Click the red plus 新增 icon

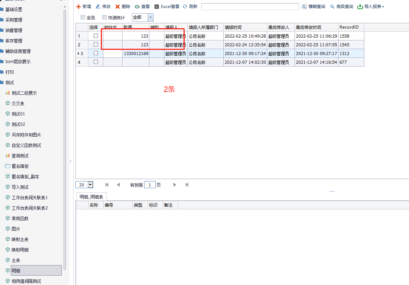[x=79, y=7]
